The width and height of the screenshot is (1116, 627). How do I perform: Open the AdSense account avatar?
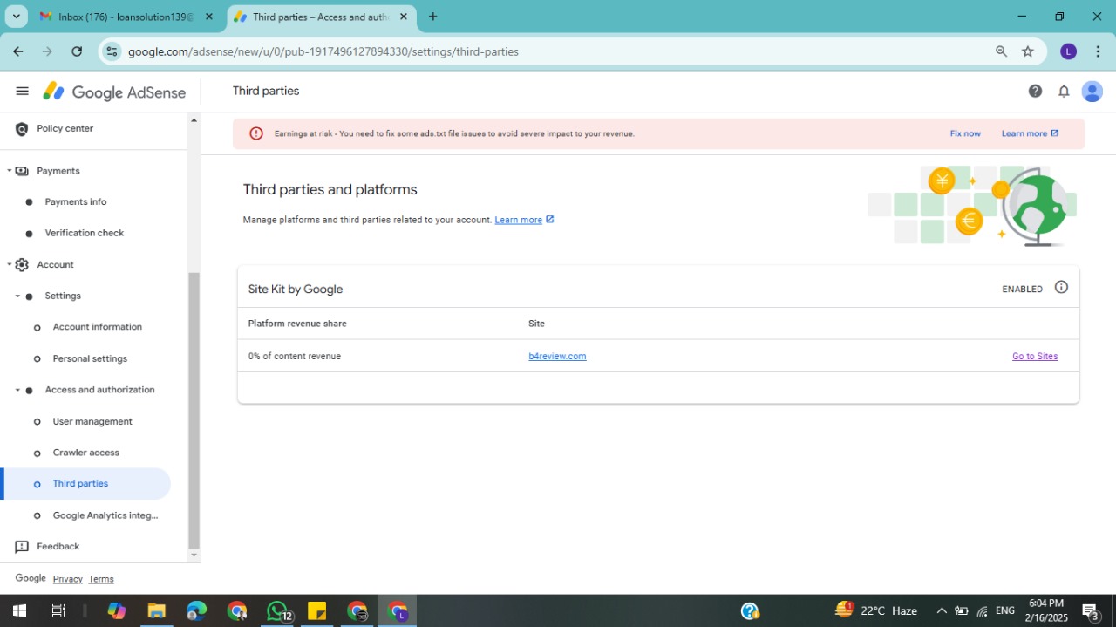[x=1092, y=91]
